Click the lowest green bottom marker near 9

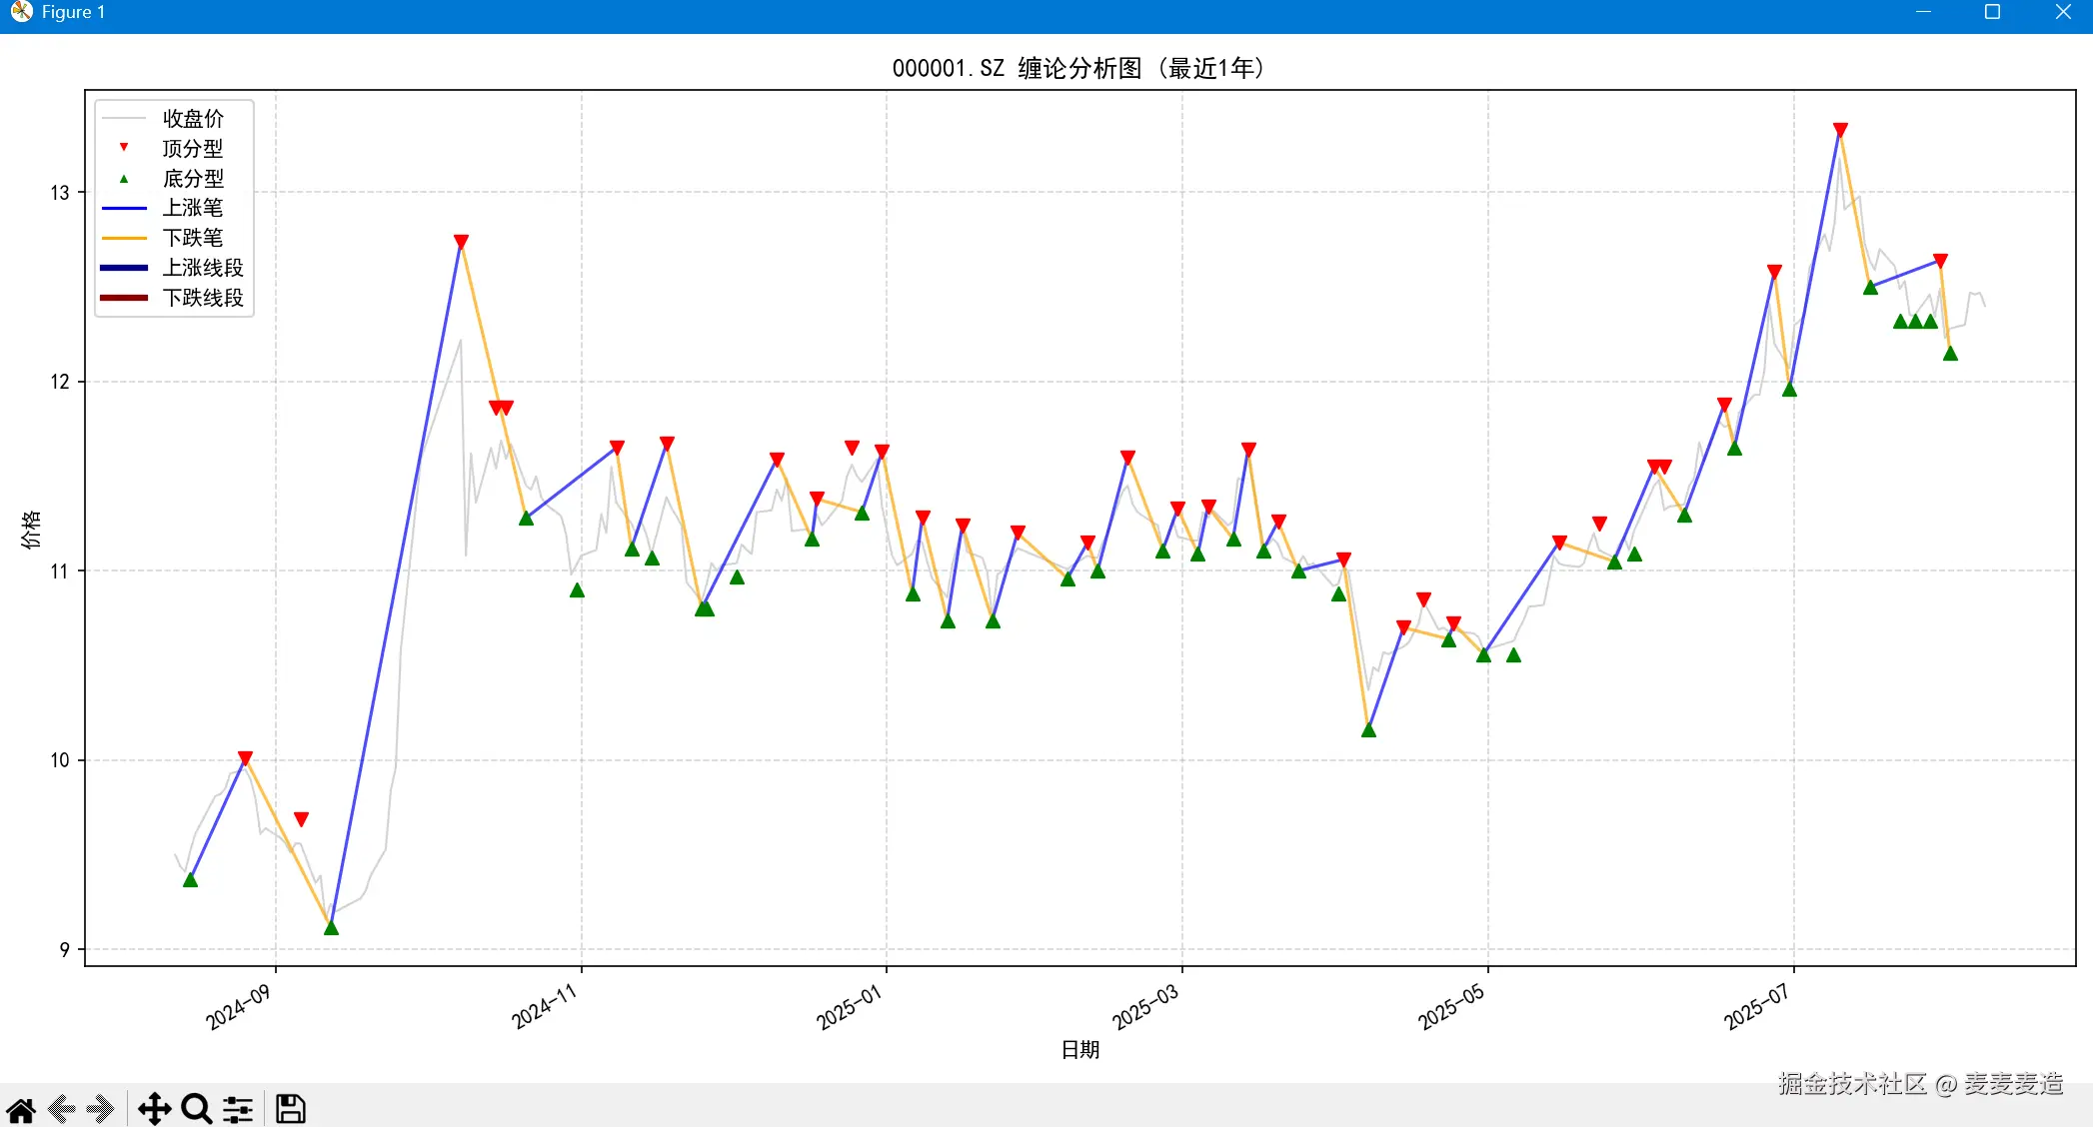331,928
